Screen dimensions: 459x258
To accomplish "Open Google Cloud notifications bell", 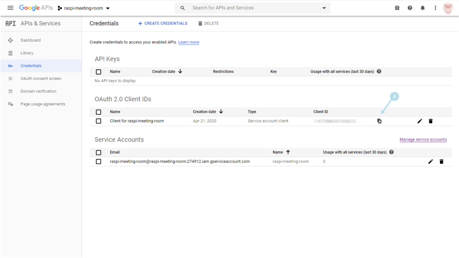I will (422, 8).
